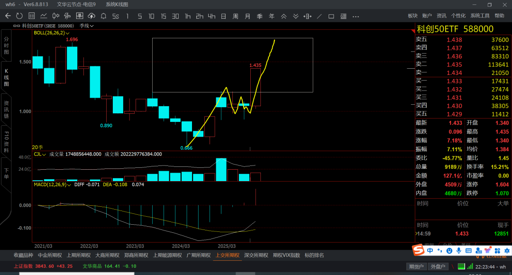
Task: Refresh the chart with the reload icon
Action: click(19, 16)
